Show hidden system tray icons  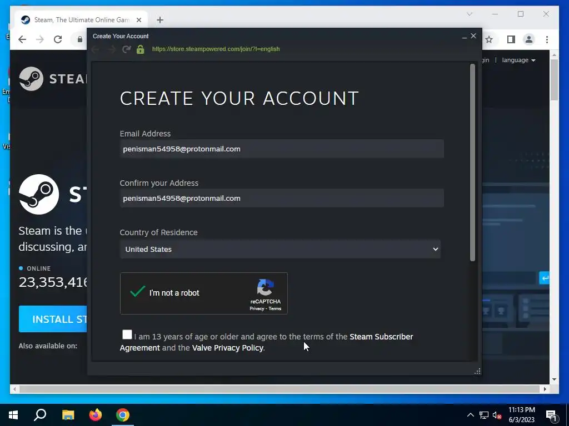pos(470,415)
